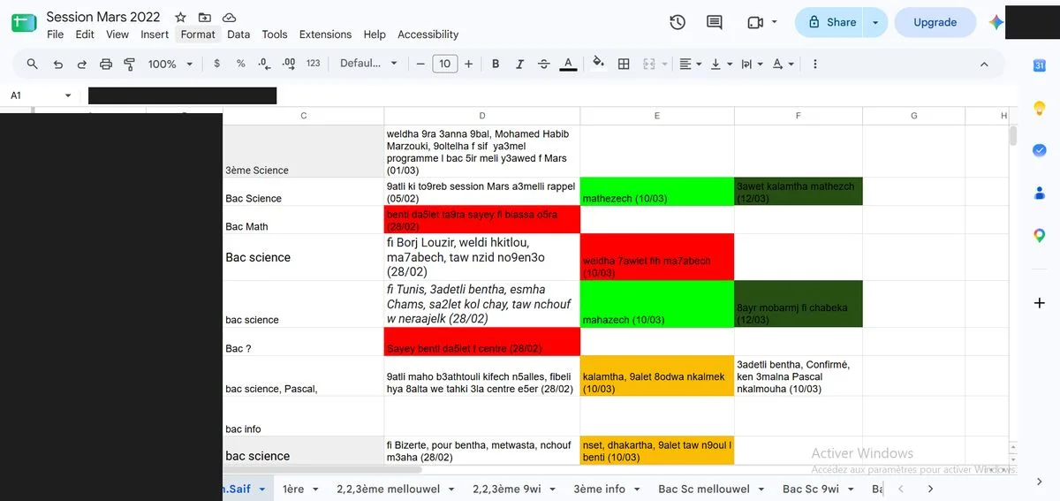Search the menus with the magnifier icon

[33, 64]
